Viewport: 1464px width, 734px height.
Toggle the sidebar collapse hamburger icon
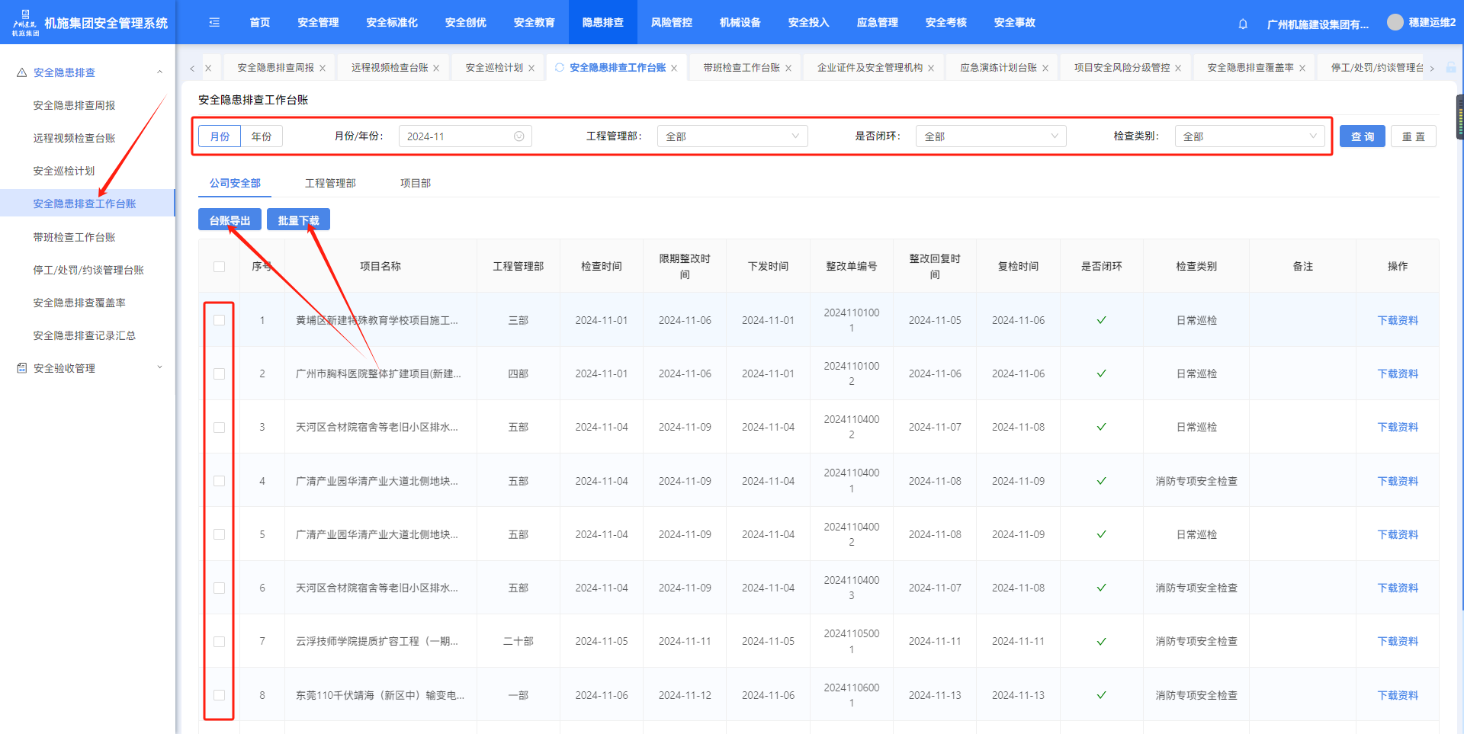(x=214, y=22)
